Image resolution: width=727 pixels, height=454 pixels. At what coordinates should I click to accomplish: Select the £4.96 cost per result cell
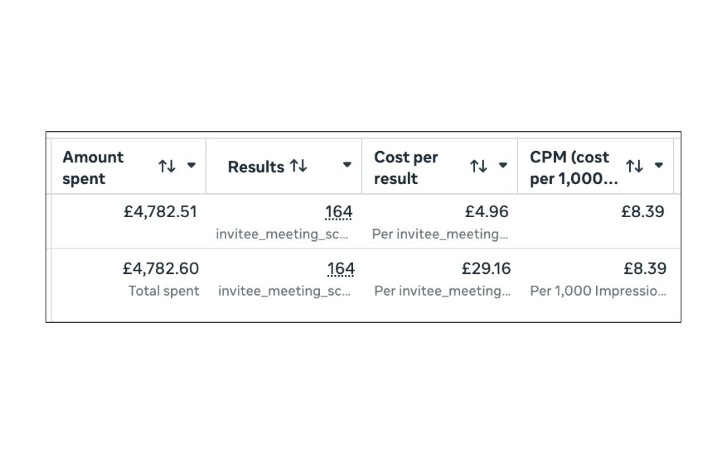486,212
